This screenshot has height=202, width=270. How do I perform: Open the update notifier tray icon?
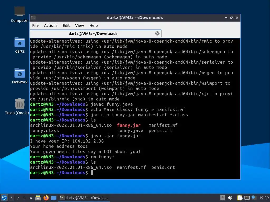click(x=254, y=198)
